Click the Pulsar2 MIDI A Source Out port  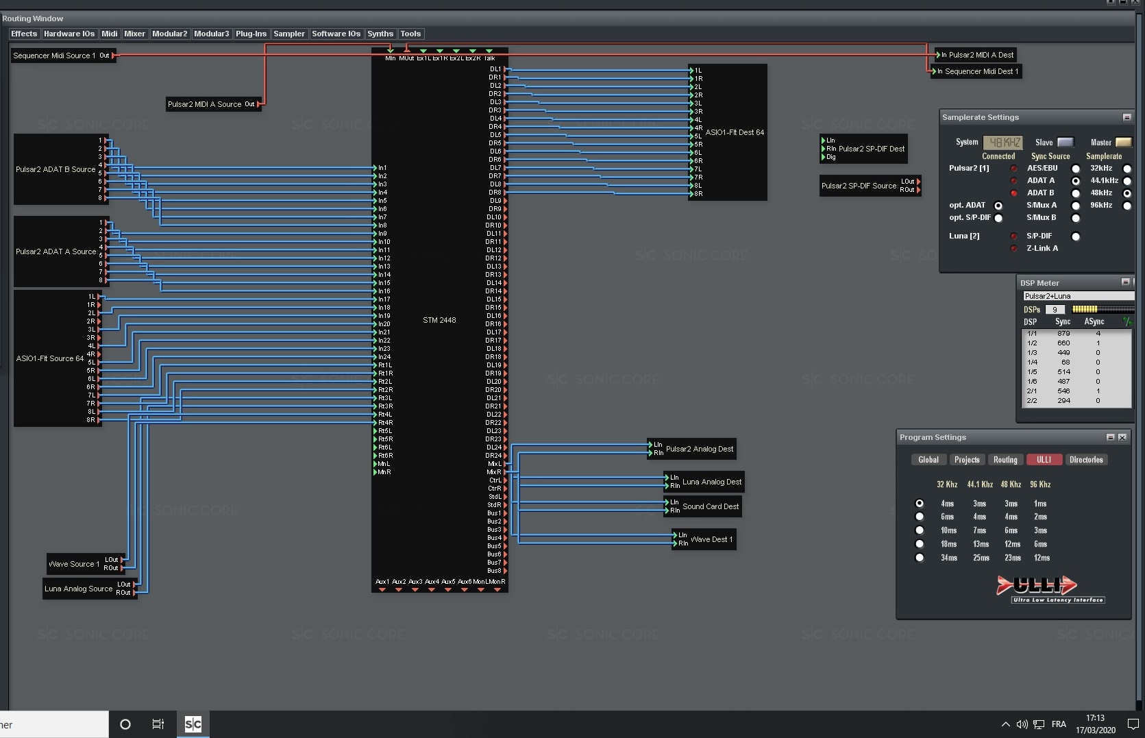pyautogui.click(x=258, y=104)
